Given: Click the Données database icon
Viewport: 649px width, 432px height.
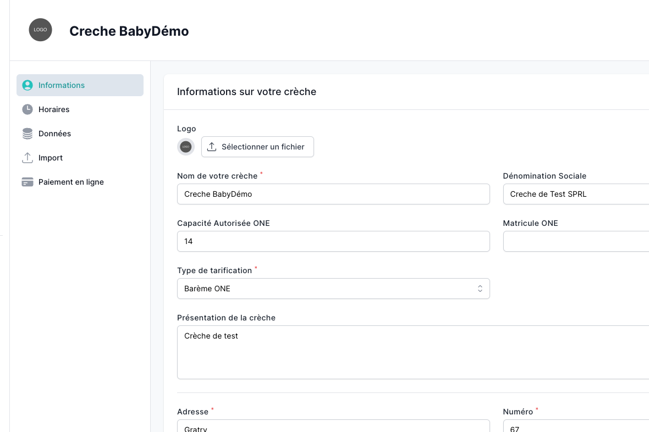Looking at the screenshot, I should click(x=28, y=134).
